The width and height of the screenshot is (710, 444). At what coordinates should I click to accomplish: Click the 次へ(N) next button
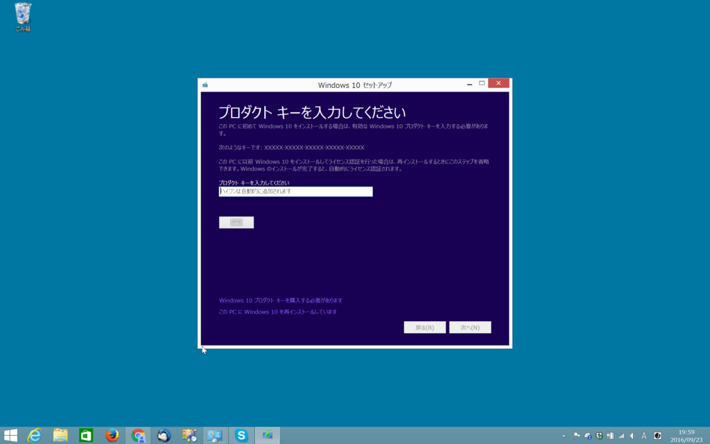click(x=470, y=327)
